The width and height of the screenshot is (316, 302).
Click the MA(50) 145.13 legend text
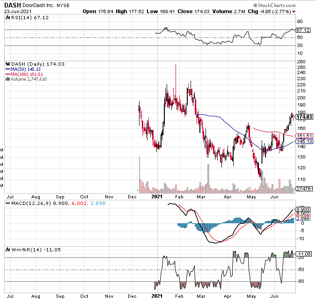click(25, 69)
